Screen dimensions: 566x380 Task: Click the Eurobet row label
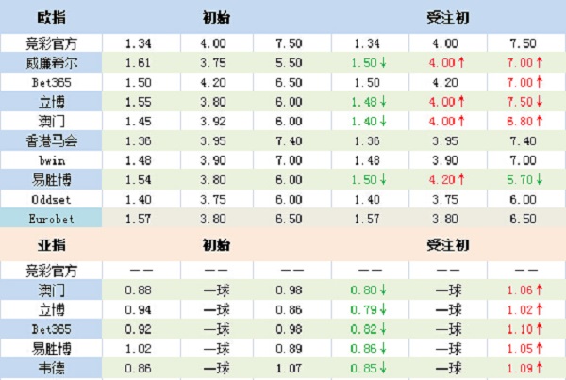51,219
